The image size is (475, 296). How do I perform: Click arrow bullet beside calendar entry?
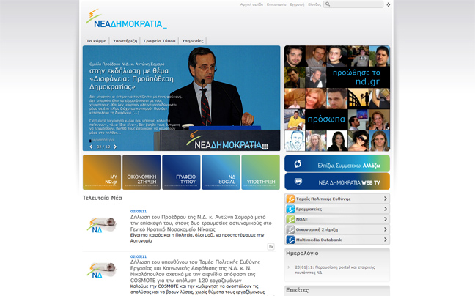click(x=289, y=267)
